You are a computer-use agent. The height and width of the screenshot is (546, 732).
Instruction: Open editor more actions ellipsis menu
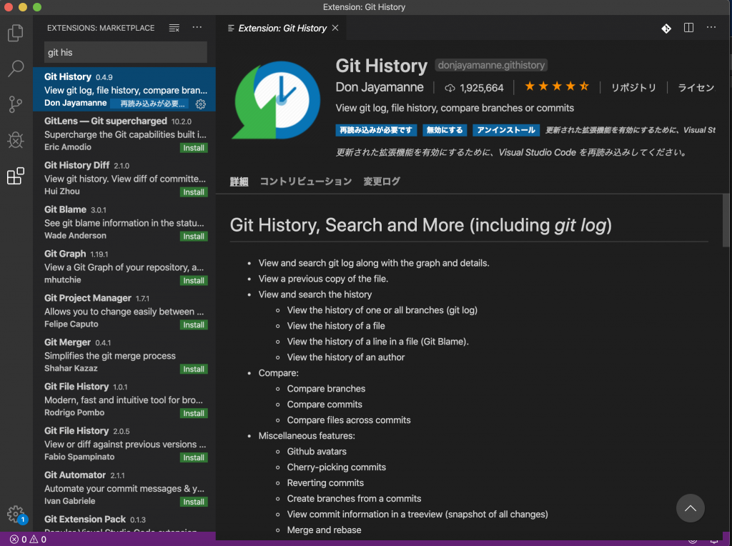pyautogui.click(x=711, y=27)
